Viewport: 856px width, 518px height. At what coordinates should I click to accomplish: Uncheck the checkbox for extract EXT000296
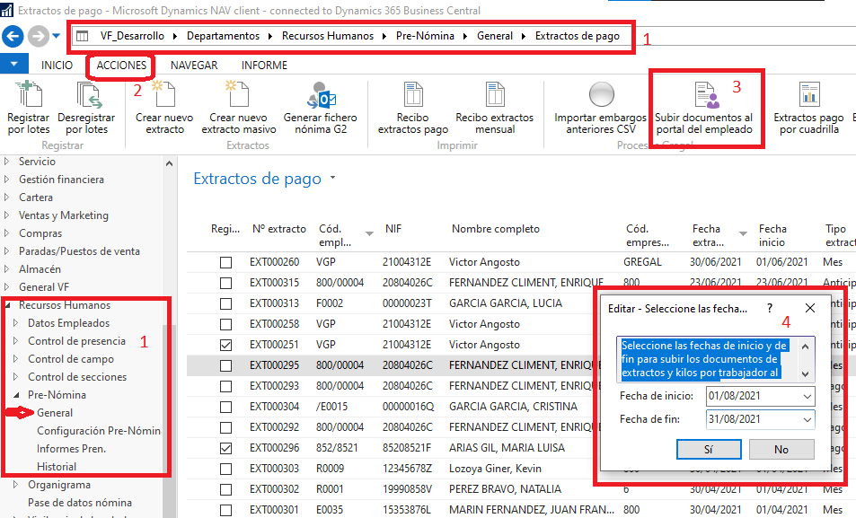pyautogui.click(x=226, y=448)
